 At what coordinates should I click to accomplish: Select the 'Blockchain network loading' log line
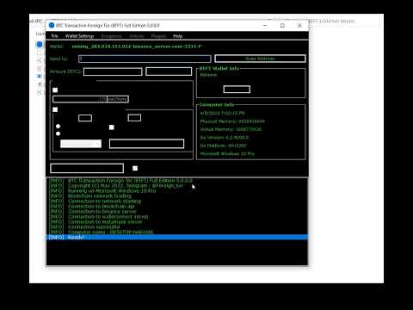coord(177,196)
